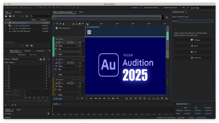This screenshot has width=219, height=123.
Task: Move playhead to next marker
Action: point(104,99)
